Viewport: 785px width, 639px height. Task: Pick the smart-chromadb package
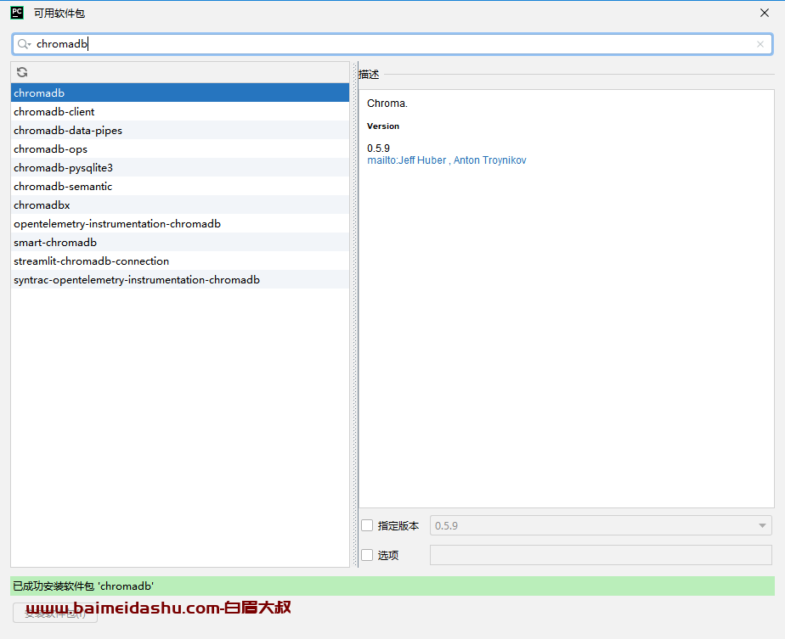pyautogui.click(x=180, y=243)
